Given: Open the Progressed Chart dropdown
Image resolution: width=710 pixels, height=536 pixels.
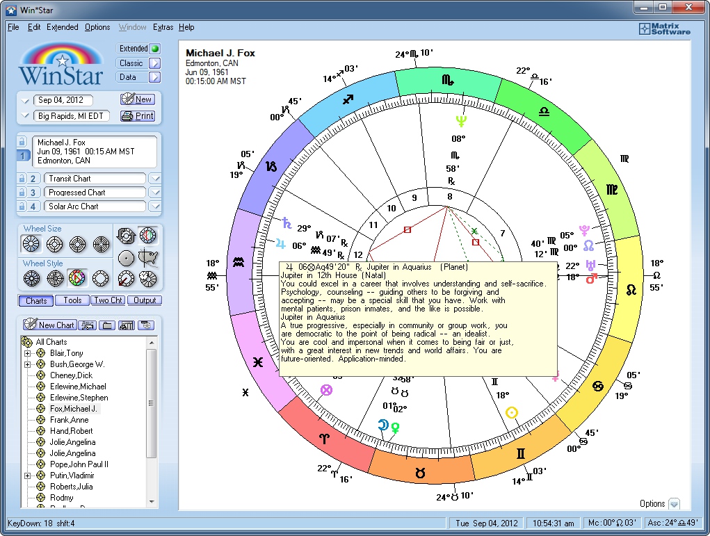Looking at the screenshot, I should (155, 193).
